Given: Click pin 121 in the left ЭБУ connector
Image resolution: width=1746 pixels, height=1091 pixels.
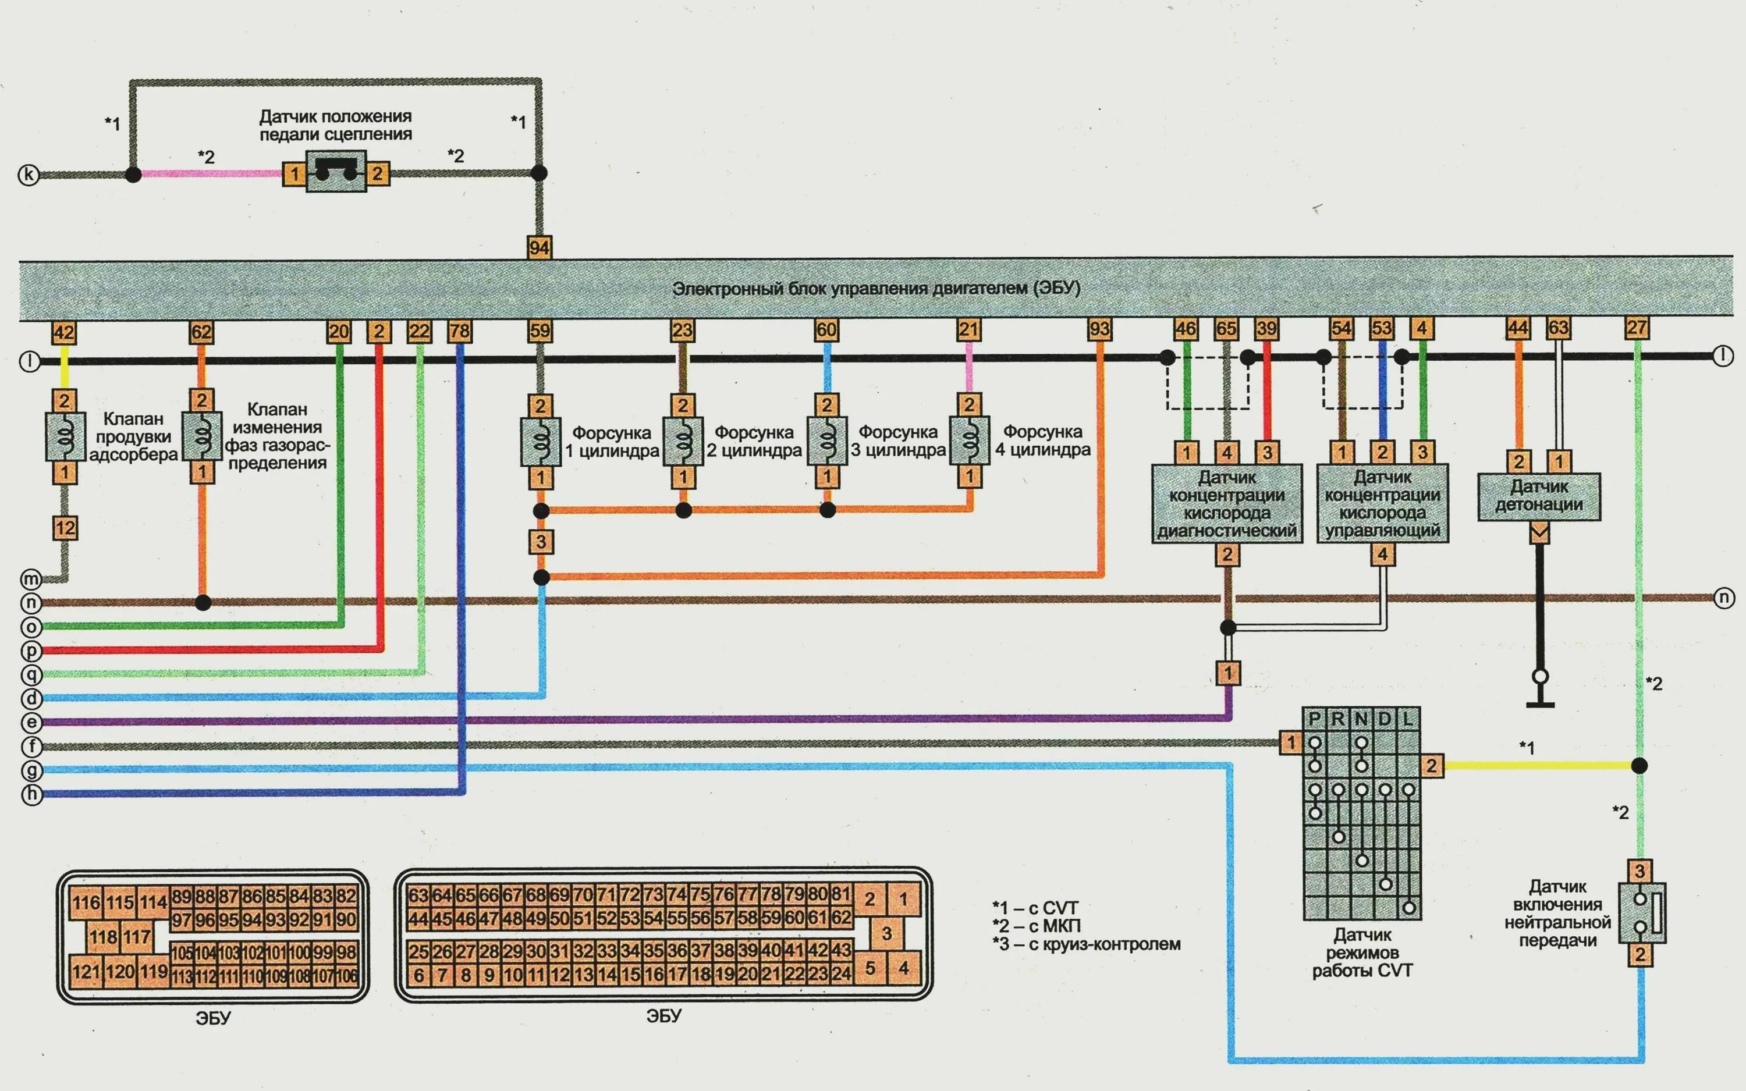Looking at the screenshot, I should pyautogui.click(x=86, y=971).
